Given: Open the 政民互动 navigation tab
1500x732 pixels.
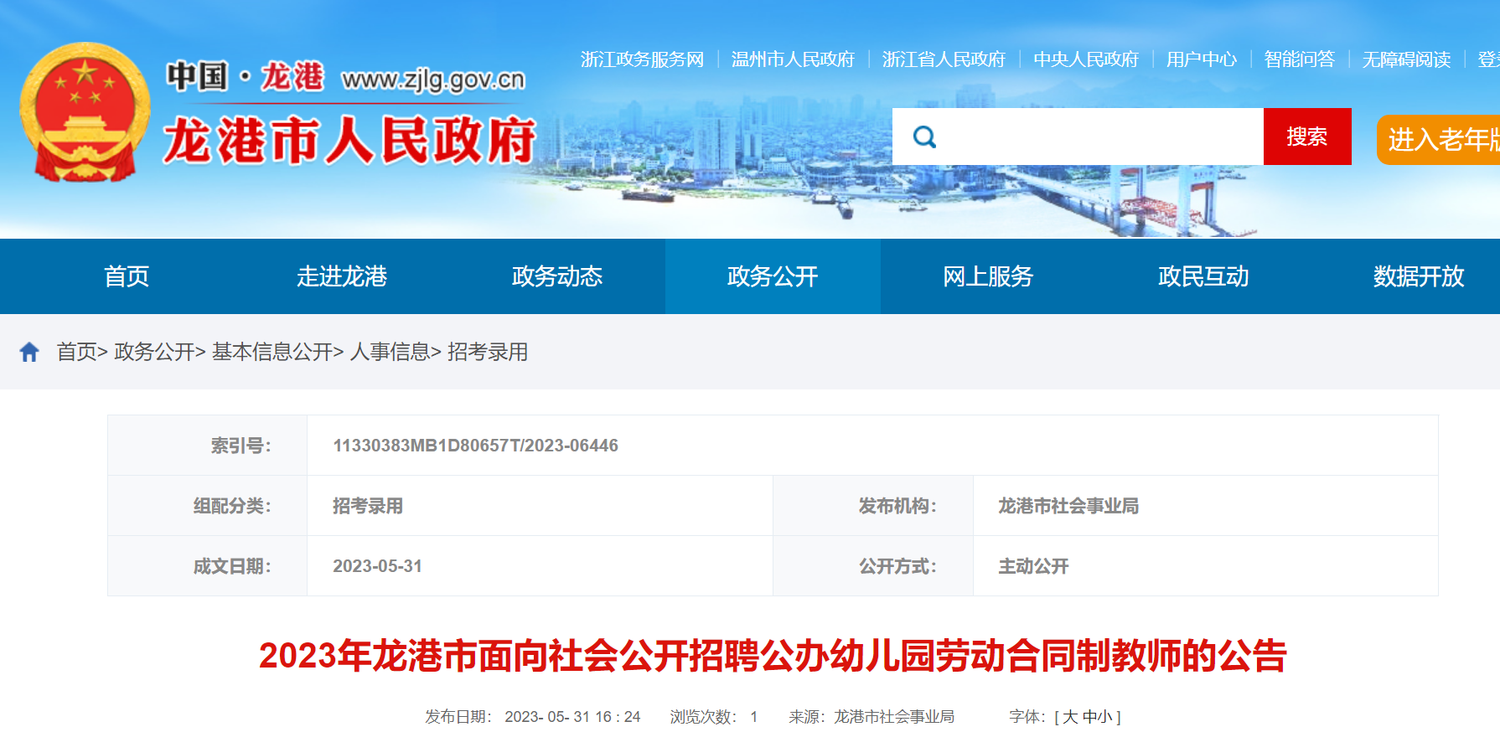Looking at the screenshot, I should pyautogui.click(x=1203, y=276).
